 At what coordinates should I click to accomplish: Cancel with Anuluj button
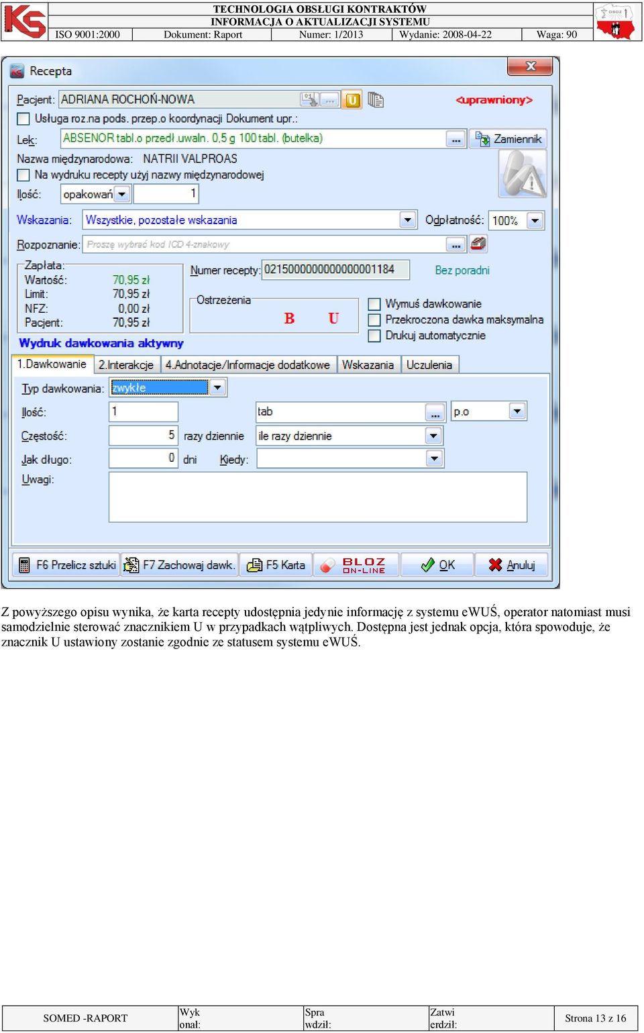point(511,565)
